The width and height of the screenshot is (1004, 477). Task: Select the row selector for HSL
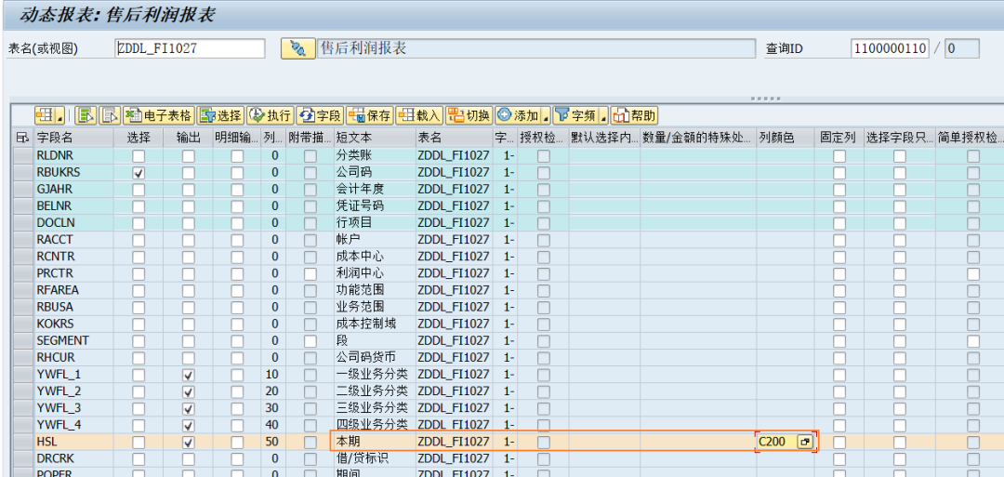(23, 441)
